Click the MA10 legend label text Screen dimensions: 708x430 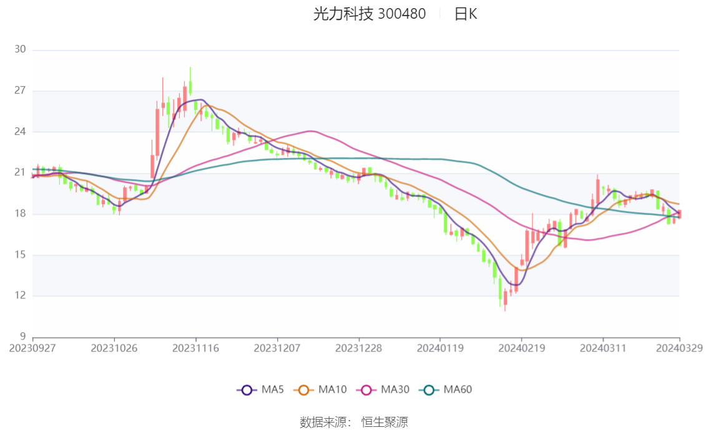332,389
